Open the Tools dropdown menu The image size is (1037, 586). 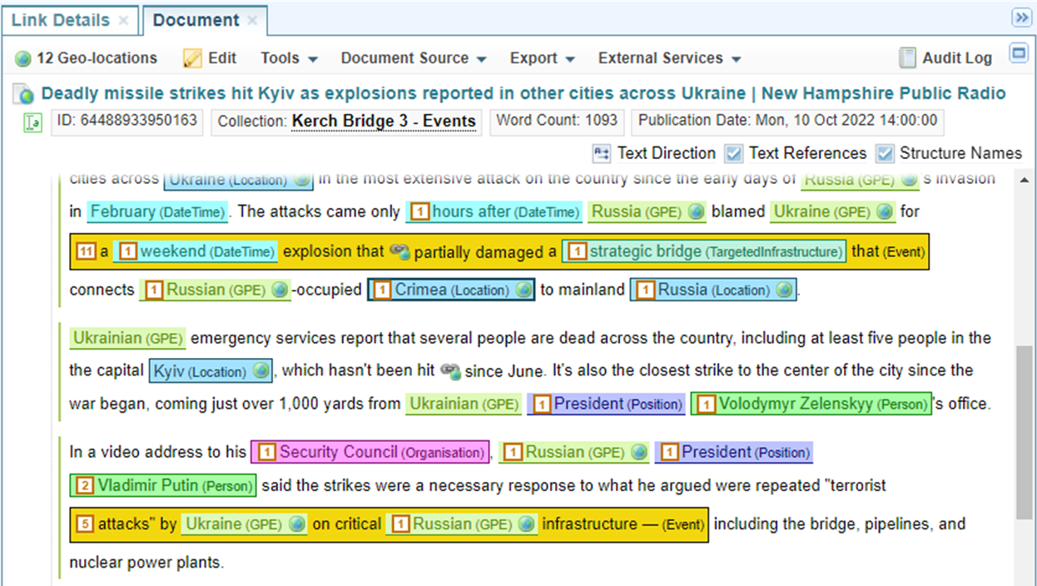coord(289,58)
